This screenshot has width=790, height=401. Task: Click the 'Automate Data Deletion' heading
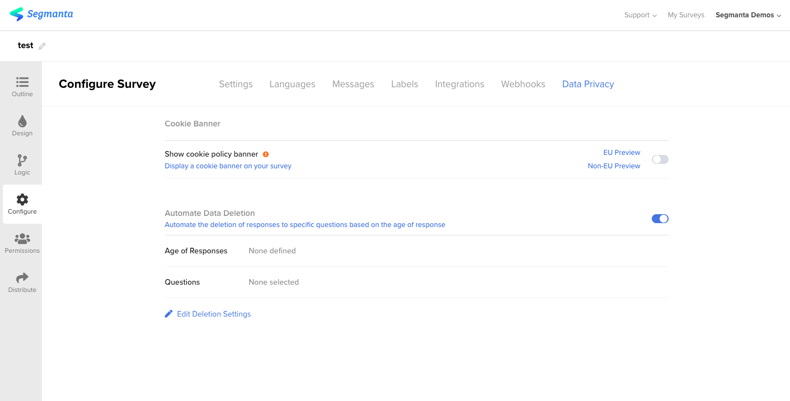210,213
